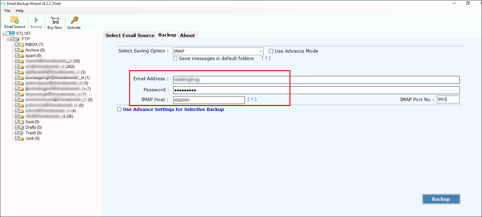This screenshot has width=482, height=217.
Task: Click the blue Backup button
Action: coord(441,199)
